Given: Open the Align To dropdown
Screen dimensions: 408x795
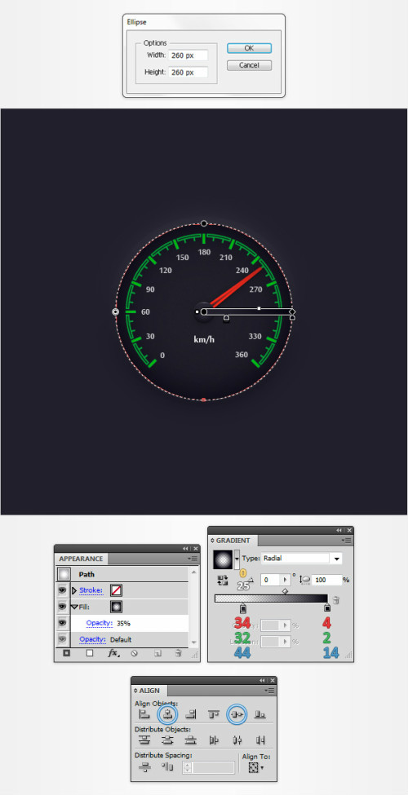Looking at the screenshot, I should (257, 767).
